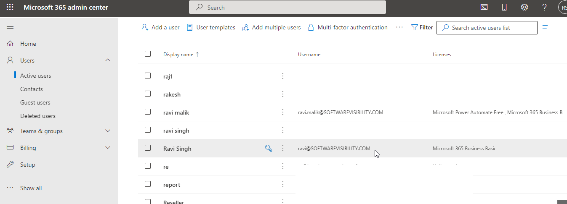This screenshot has width=567, height=204.
Task: Open toolbar overflow ellipsis menu
Action: click(x=399, y=27)
